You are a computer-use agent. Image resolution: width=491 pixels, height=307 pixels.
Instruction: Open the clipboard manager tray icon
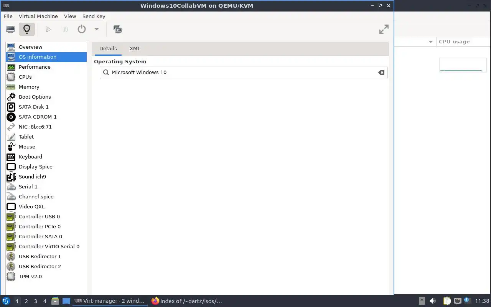(447, 301)
